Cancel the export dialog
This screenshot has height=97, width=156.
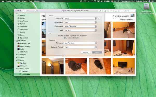86,52
